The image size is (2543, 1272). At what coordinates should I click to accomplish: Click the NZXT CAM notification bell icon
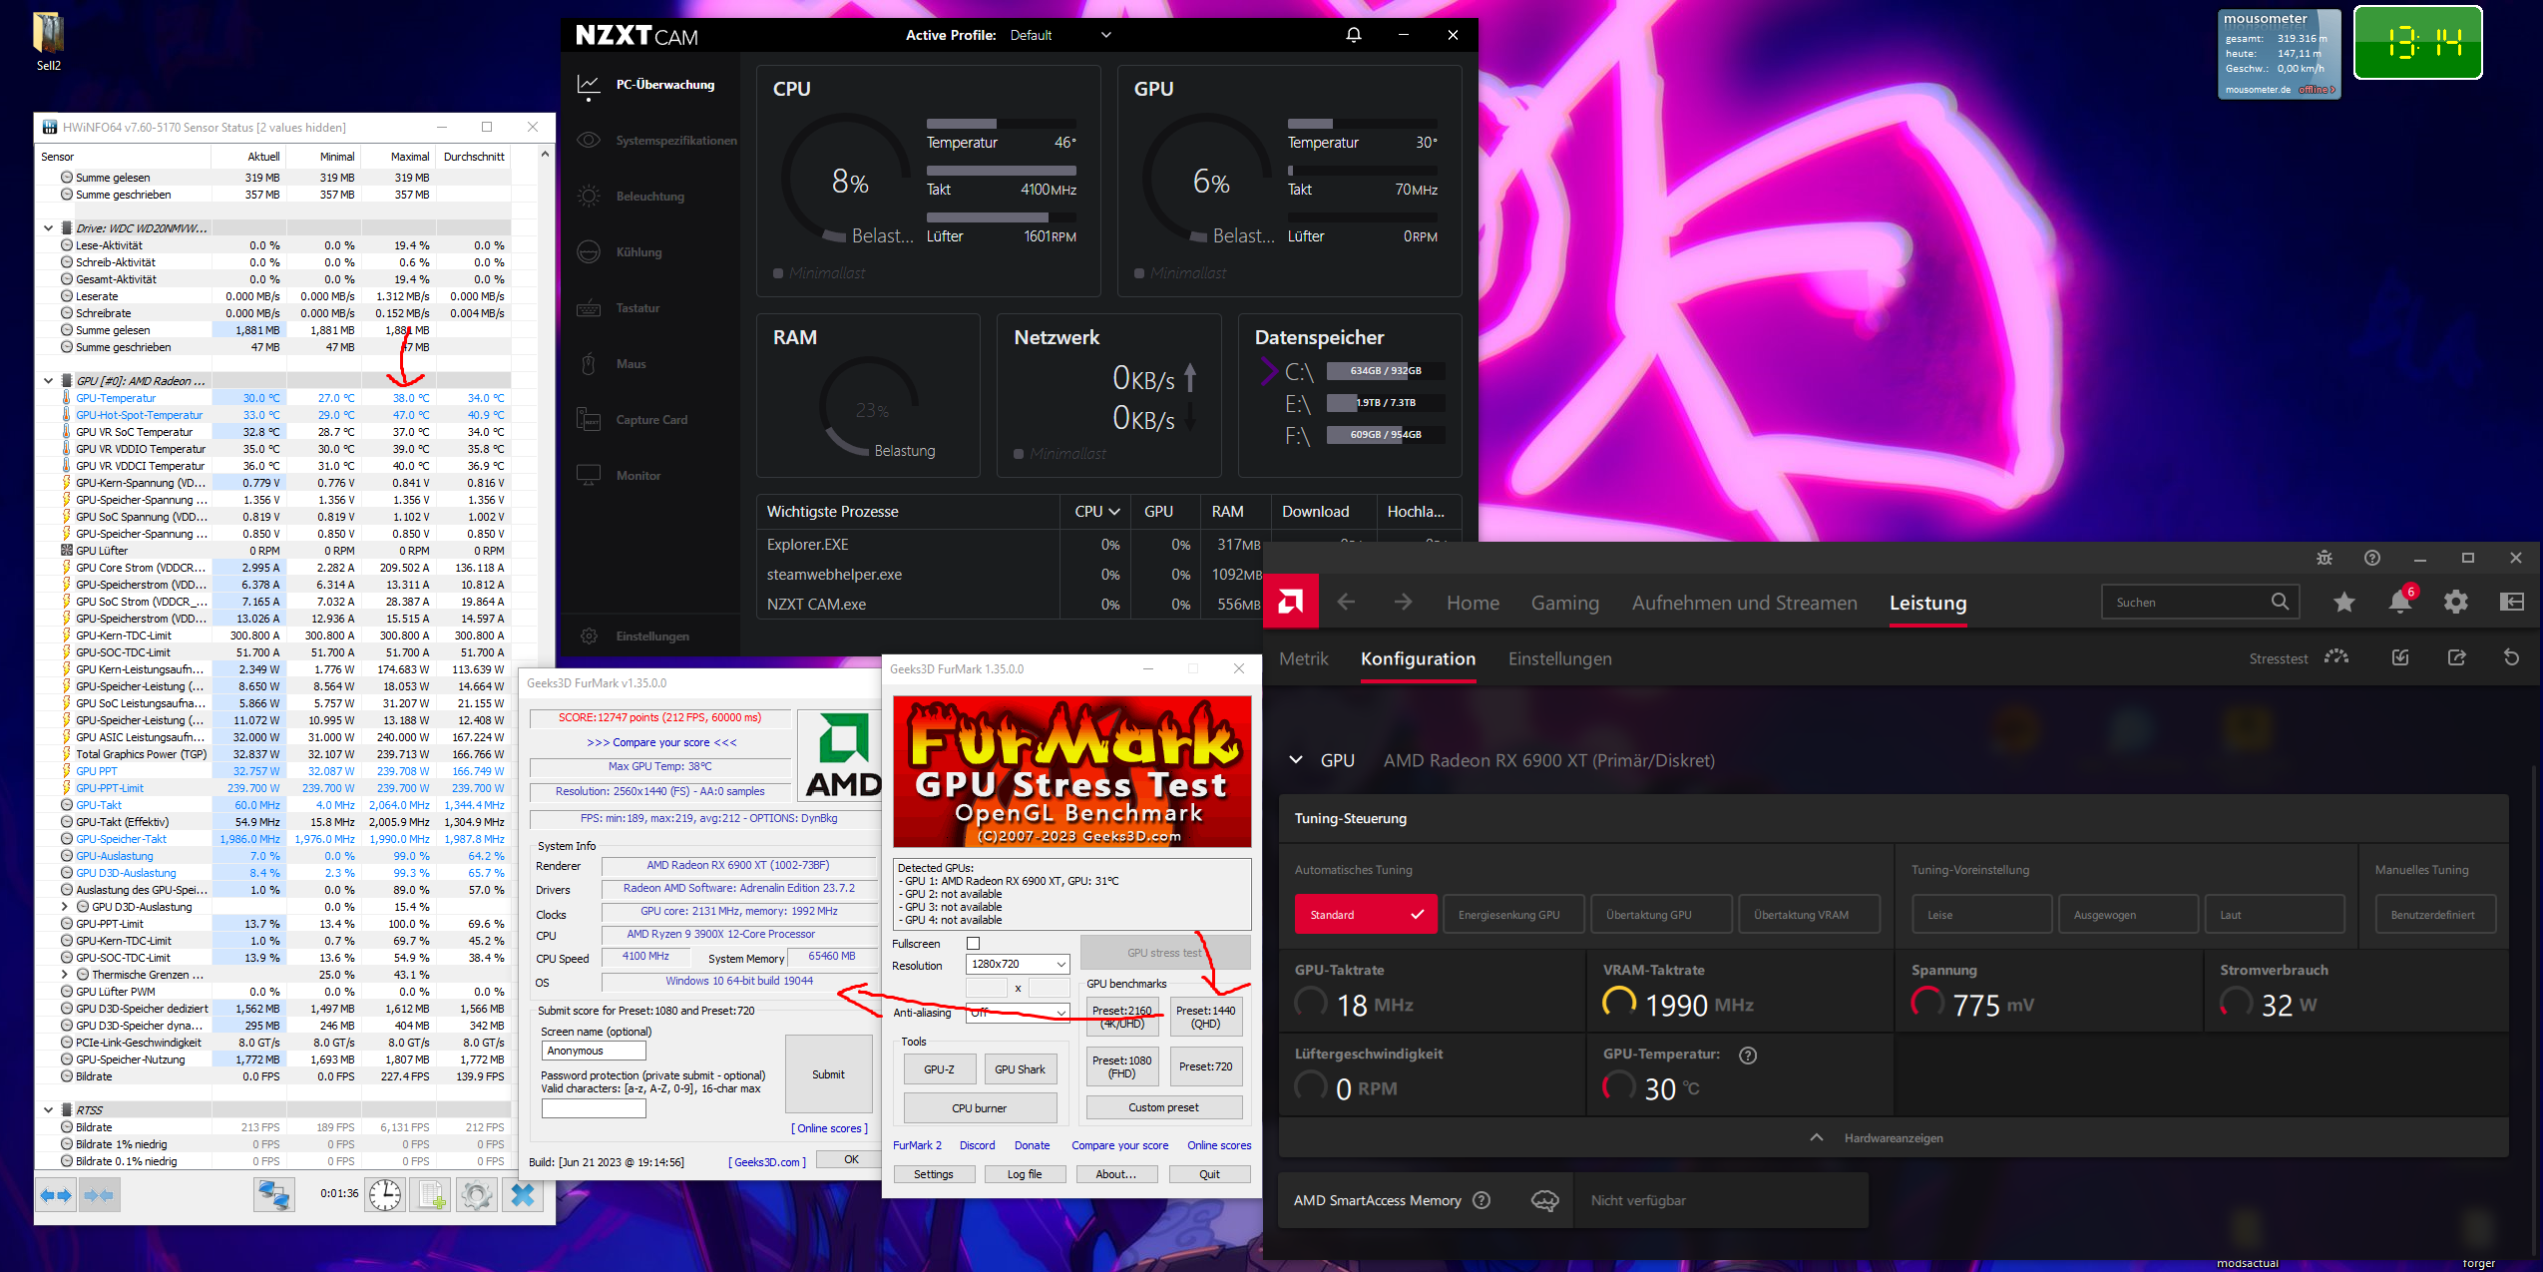(1353, 35)
